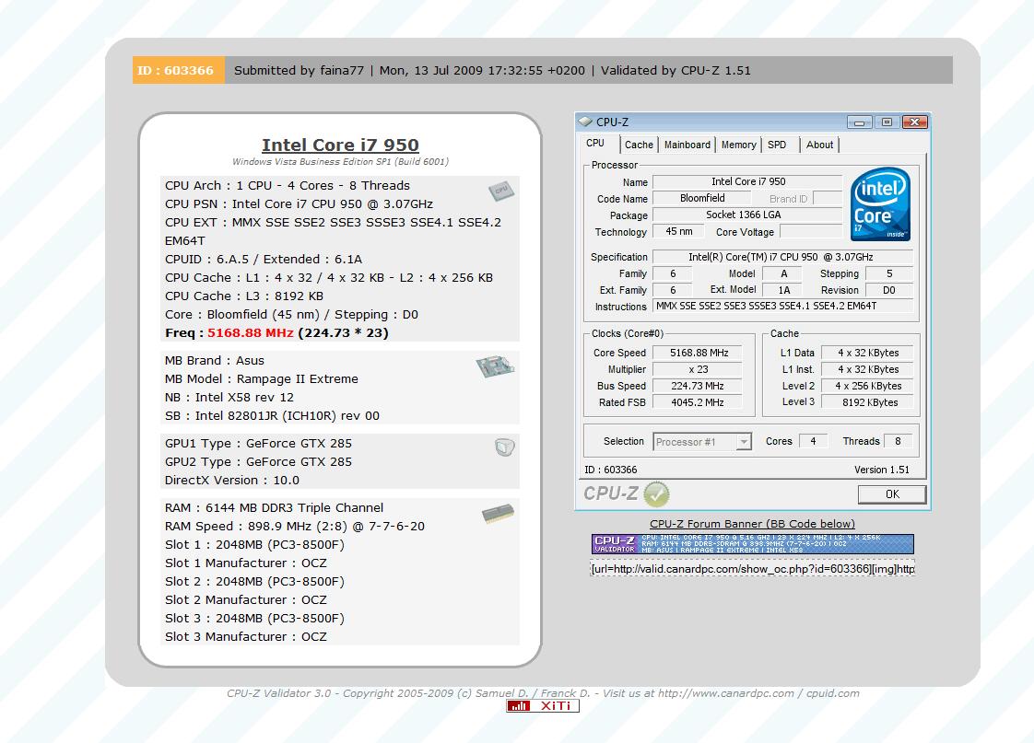Click the Threads 8 field
The width and height of the screenshot is (1034, 743).
tap(899, 441)
